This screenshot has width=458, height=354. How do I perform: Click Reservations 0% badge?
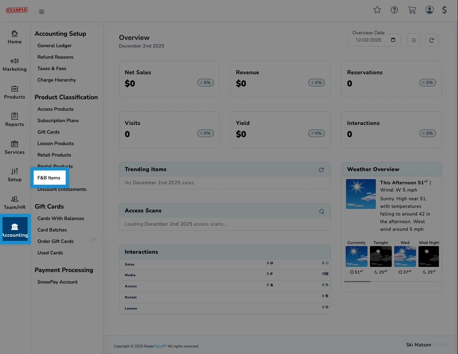(428, 83)
